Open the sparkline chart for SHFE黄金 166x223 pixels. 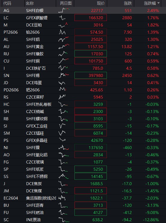64,47
